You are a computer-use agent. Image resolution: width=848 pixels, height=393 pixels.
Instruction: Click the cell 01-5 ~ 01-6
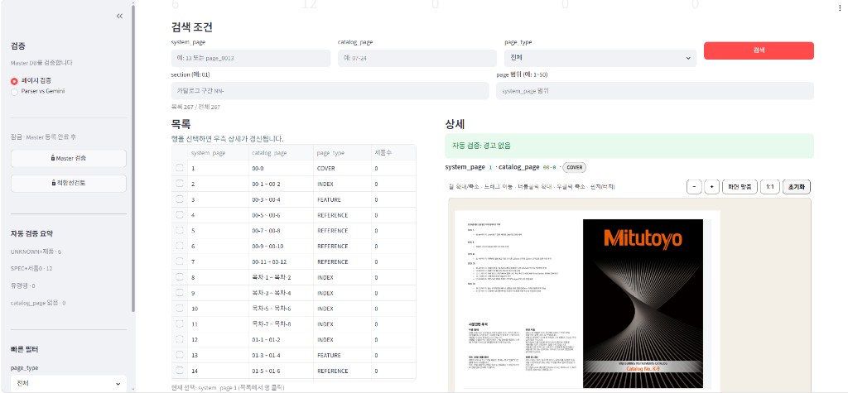tap(280, 371)
